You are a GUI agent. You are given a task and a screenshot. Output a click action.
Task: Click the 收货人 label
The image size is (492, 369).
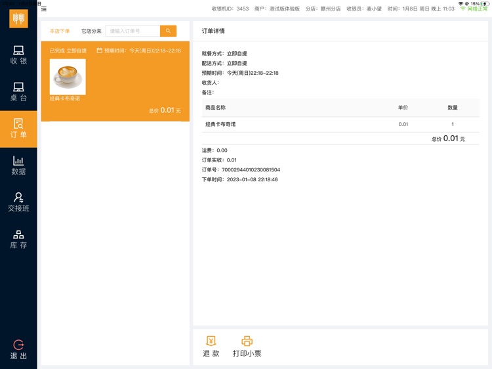pyautogui.click(x=210, y=83)
